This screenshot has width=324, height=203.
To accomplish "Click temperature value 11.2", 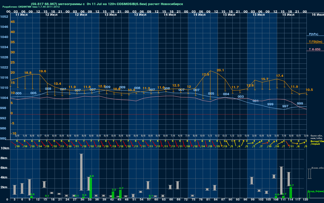I will (x=146, y=88).
